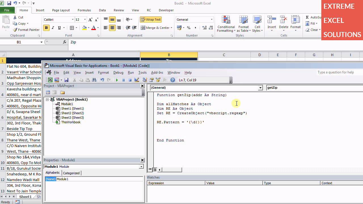The width and height of the screenshot is (363, 204).
Task: Open the font size 12 dropdown
Action: point(85,20)
